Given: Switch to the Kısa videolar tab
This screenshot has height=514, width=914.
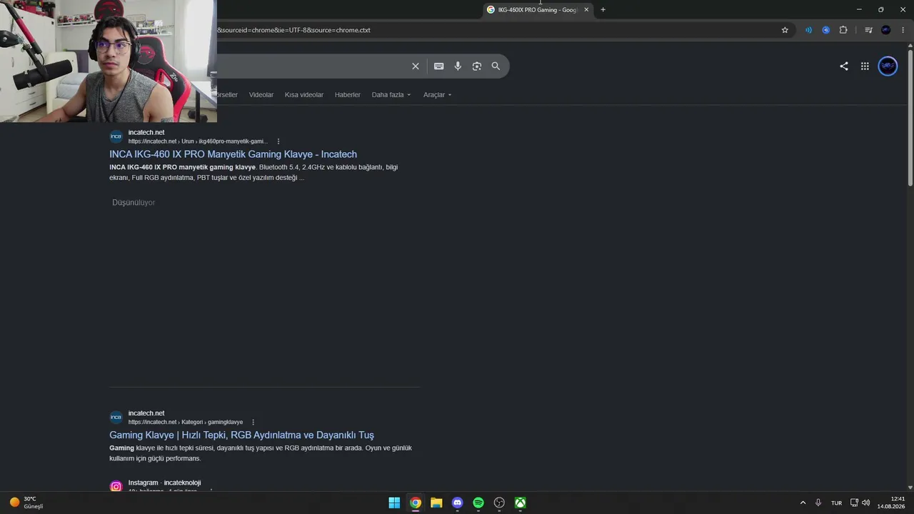Looking at the screenshot, I should (x=304, y=95).
